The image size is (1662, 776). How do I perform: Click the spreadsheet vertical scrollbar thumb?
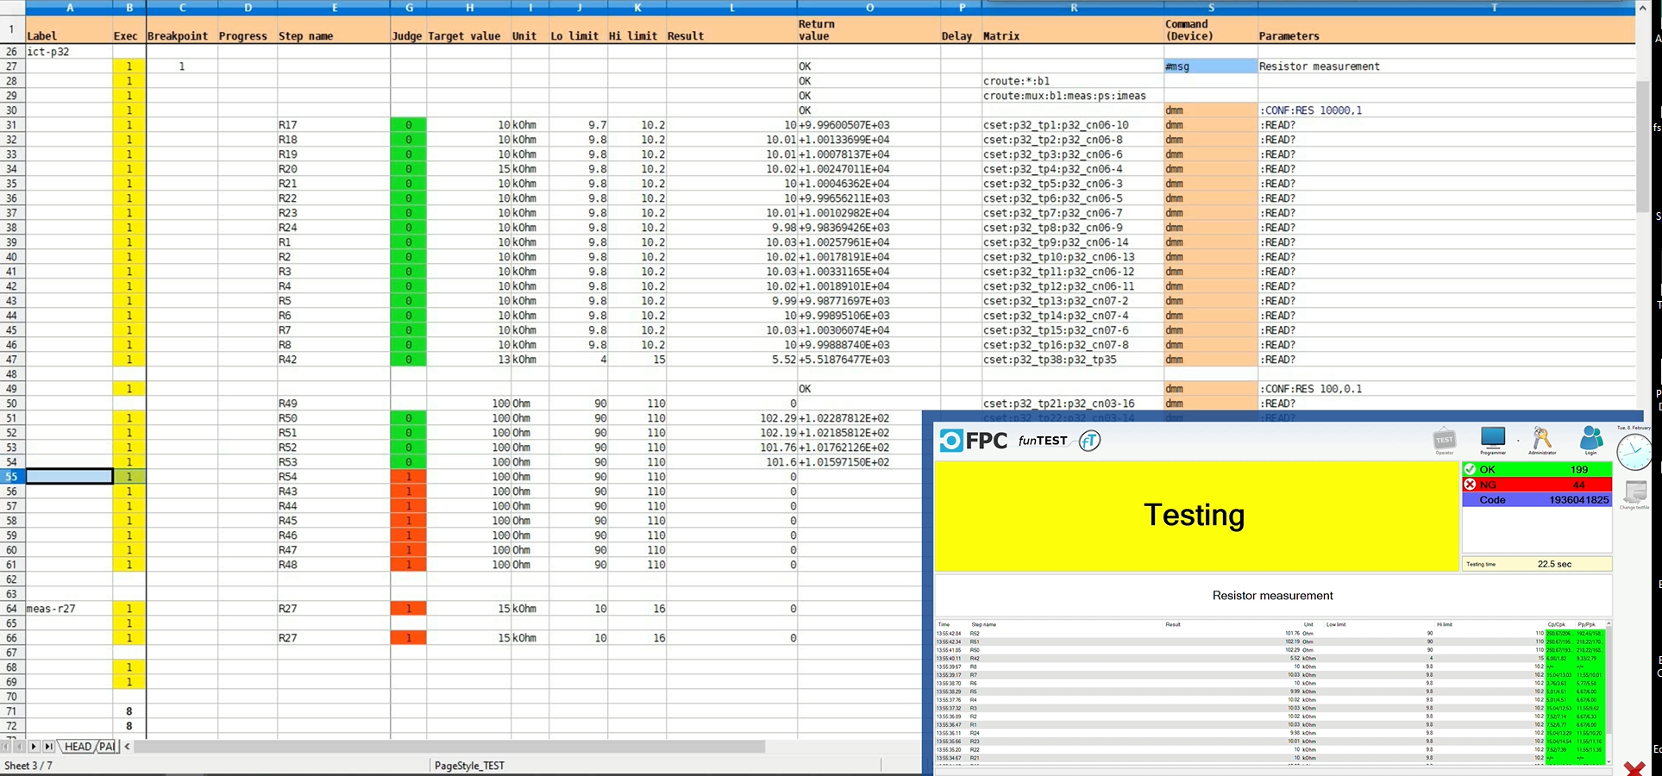pos(1643,146)
